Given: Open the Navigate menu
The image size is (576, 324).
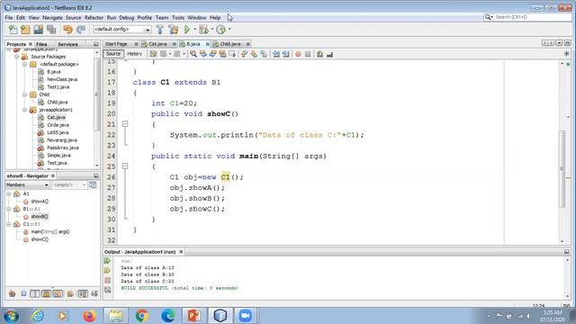Looking at the screenshot, I should [52, 18].
